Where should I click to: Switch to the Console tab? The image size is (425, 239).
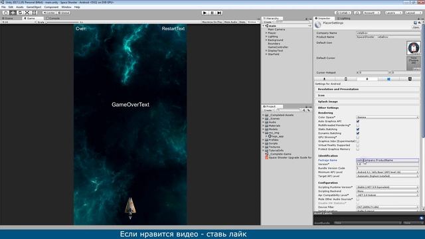click(x=54, y=18)
